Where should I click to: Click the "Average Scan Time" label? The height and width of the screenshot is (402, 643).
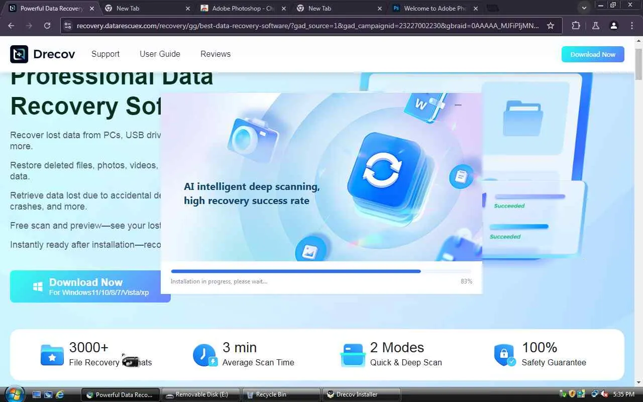258,362
